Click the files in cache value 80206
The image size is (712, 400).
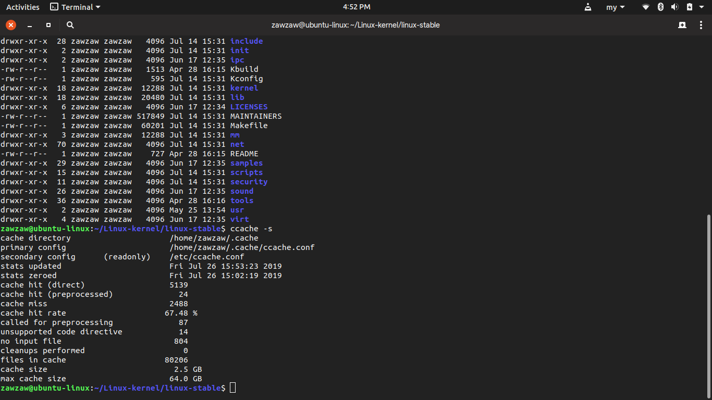tap(176, 360)
